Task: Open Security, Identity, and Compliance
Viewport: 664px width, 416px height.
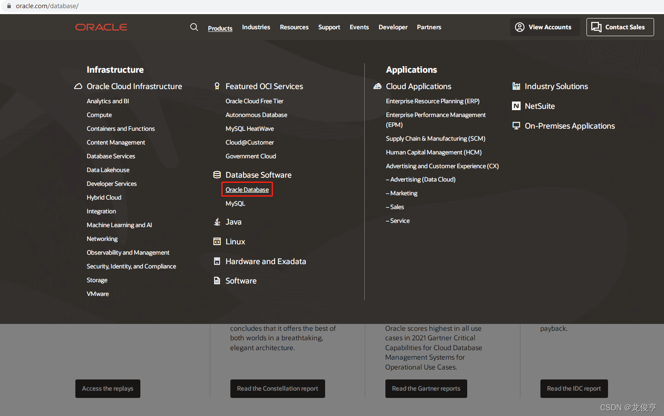Action: point(131,266)
